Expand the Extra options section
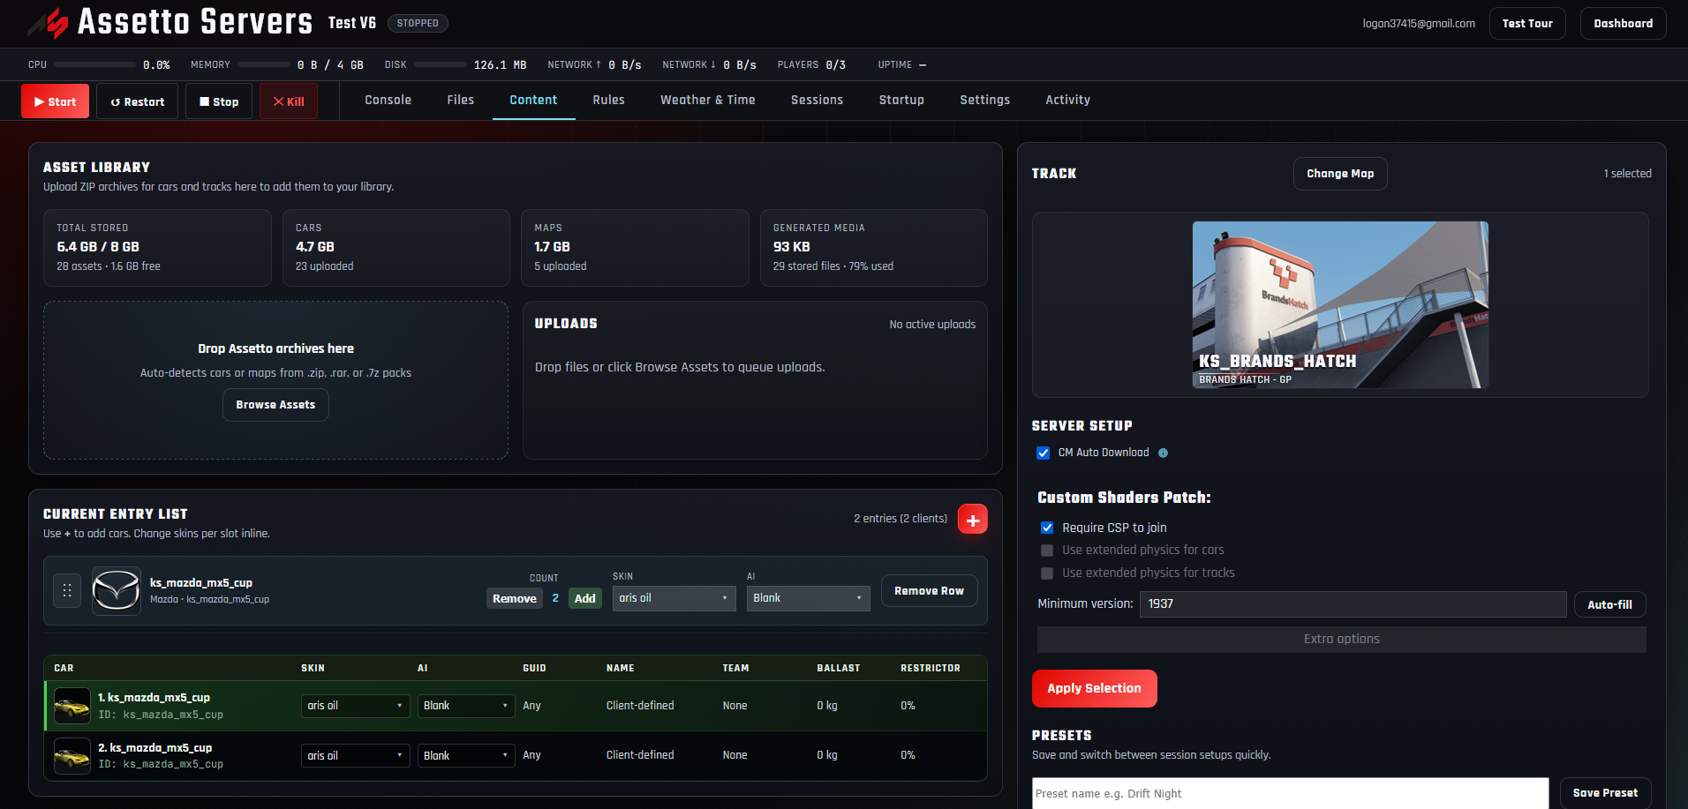 coord(1341,639)
